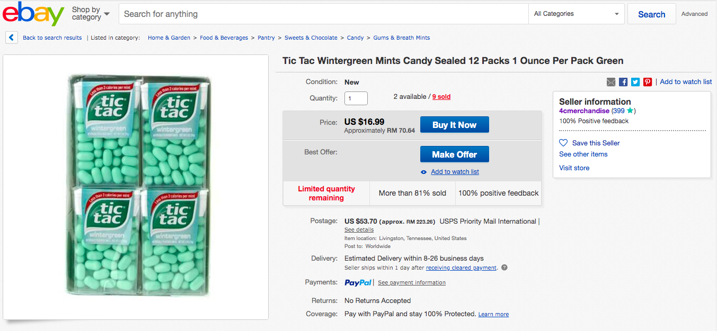This screenshot has height=331, width=717.
Task: Click the eye icon beside Add to watch list
Action: [423, 172]
